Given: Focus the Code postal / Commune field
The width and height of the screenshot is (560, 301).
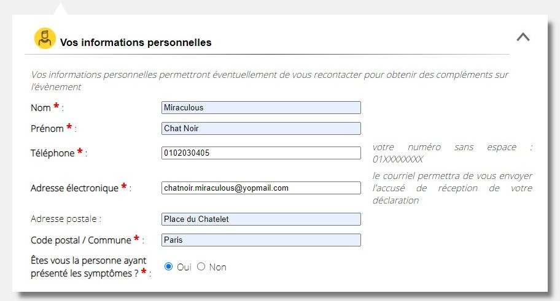Looking at the screenshot, I should click(x=261, y=240).
